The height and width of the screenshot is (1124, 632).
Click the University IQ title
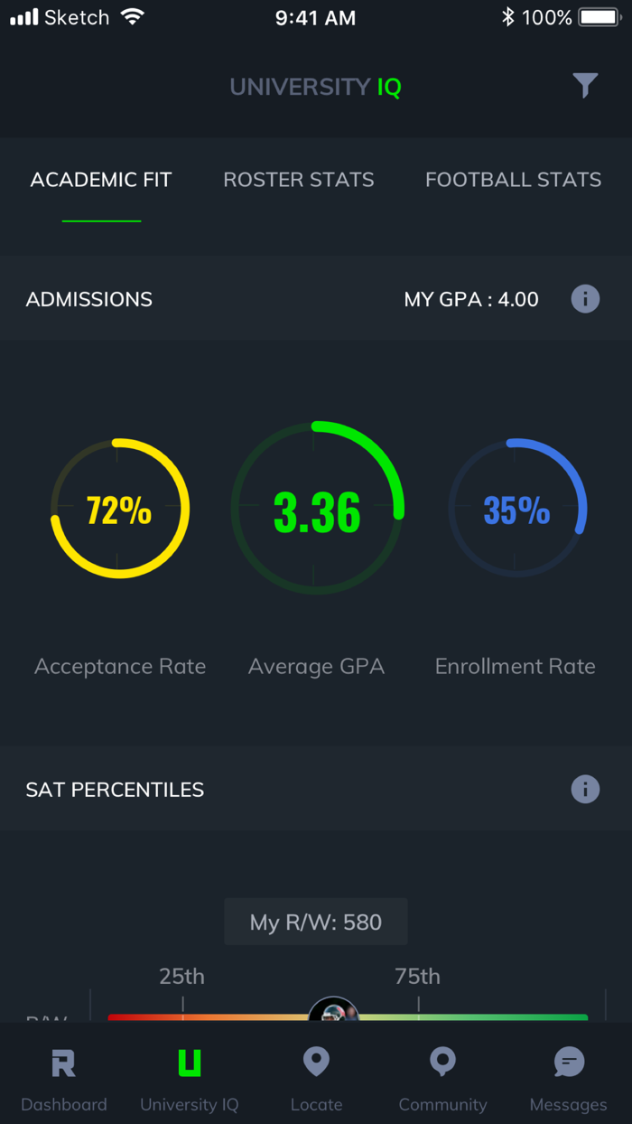tap(315, 86)
